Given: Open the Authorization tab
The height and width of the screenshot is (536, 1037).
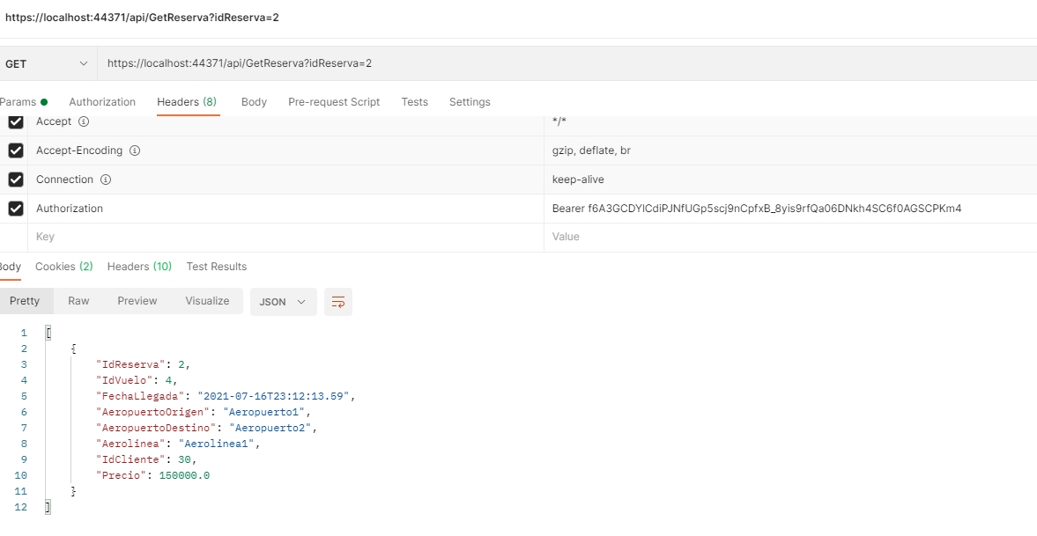Looking at the screenshot, I should pyautogui.click(x=101, y=101).
